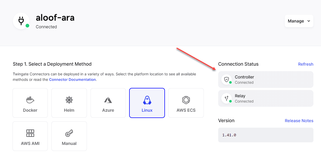This screenshot has width=321, height=158.
Task: Choose the Azure logo icon
Action: [108, 100]
